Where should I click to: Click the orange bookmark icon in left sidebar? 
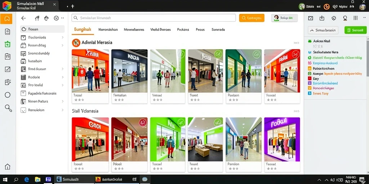(6, 19)
